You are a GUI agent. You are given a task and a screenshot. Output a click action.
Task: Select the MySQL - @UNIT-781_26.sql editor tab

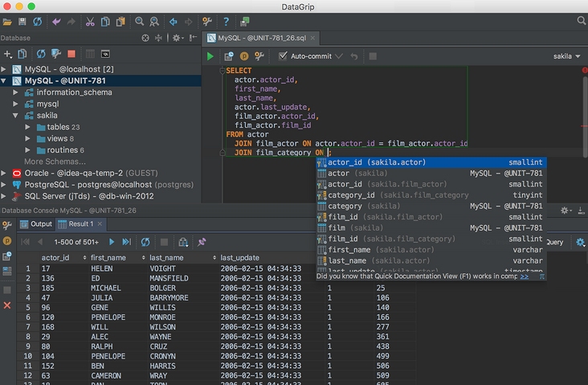[263, 38]
